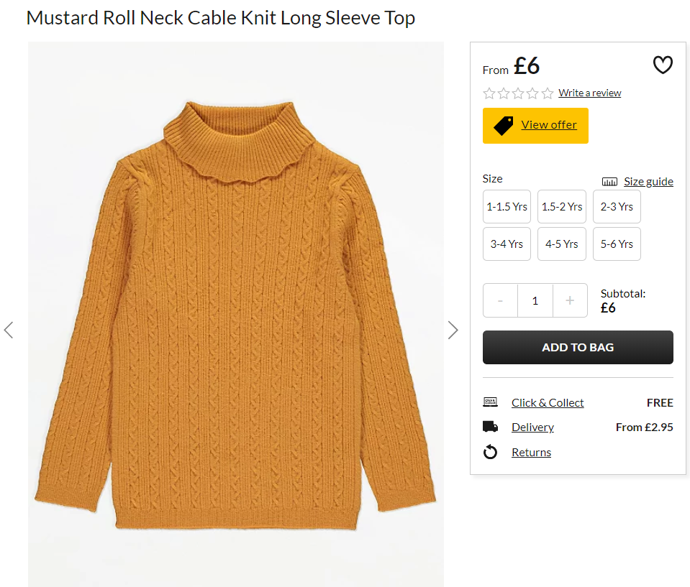The image size is (690, 587).
Task: Increase quantity with plus button
Action: [x=570, y=300]
